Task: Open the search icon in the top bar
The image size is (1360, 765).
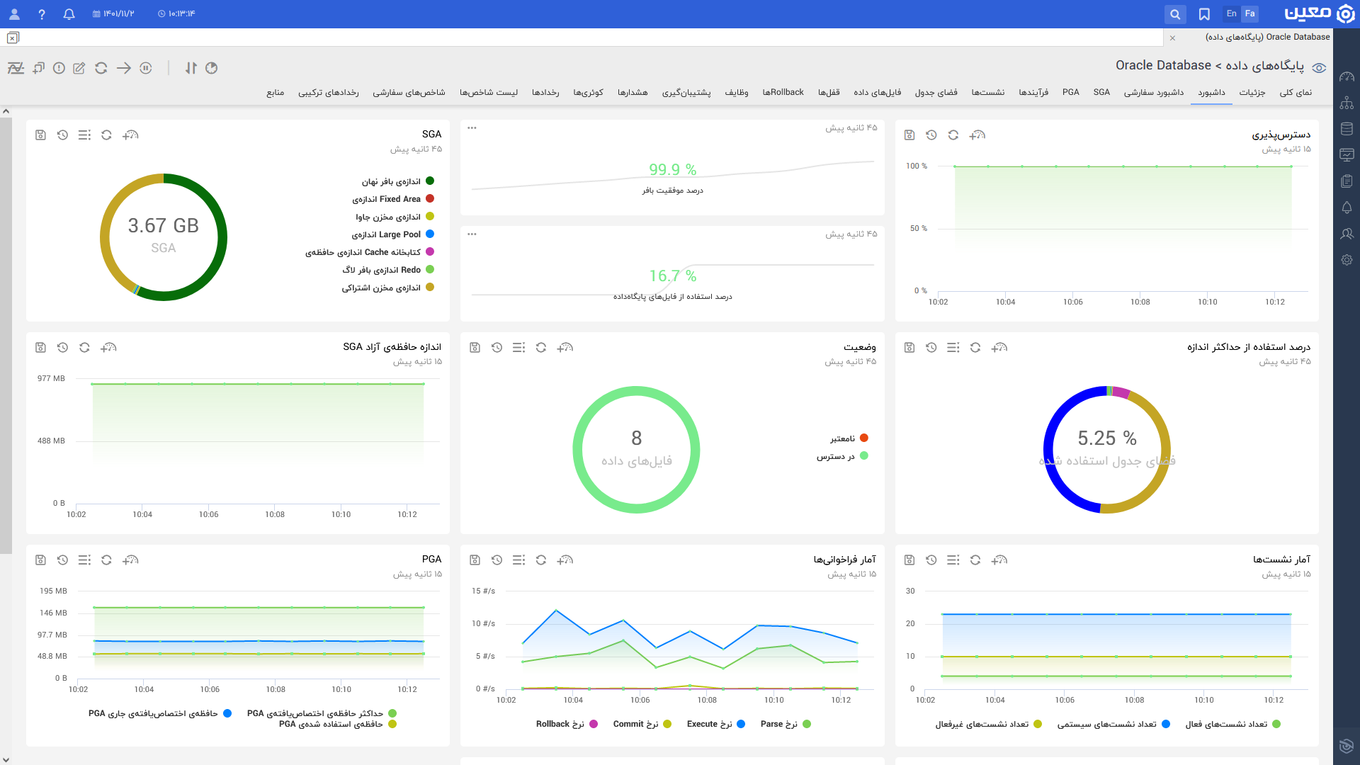Action: click(x=1174, y=14)
